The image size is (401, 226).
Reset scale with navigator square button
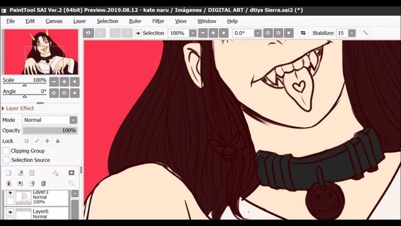point(75,82)
